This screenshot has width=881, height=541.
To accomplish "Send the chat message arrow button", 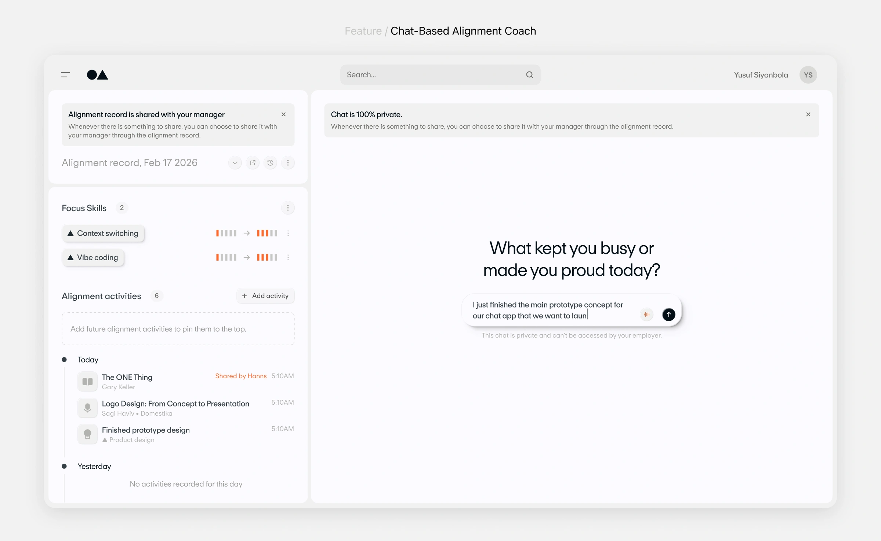I will tap(668, 314).
